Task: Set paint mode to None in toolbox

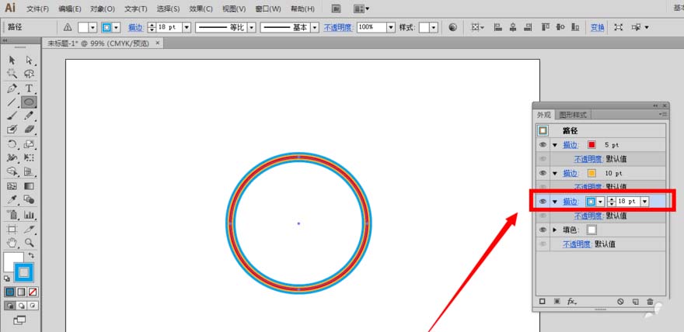Action: coord(33,292)
